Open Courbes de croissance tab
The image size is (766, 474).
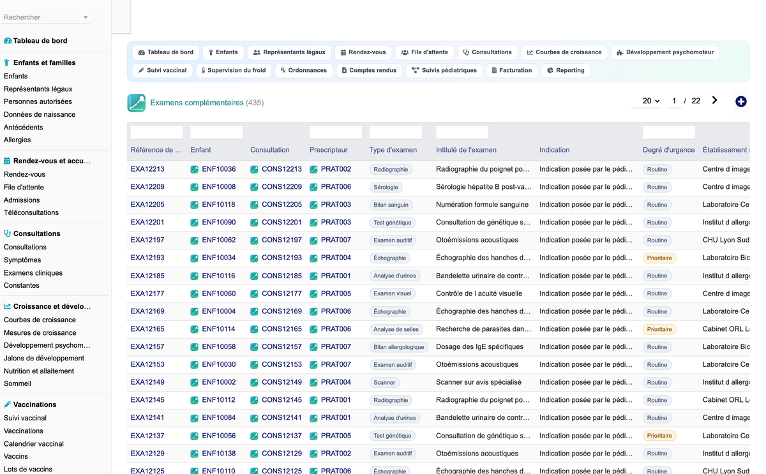tap(564, 52)
